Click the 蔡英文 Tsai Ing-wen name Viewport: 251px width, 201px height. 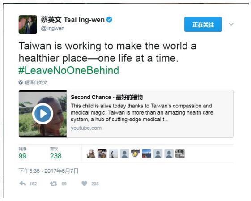[72, 20]
